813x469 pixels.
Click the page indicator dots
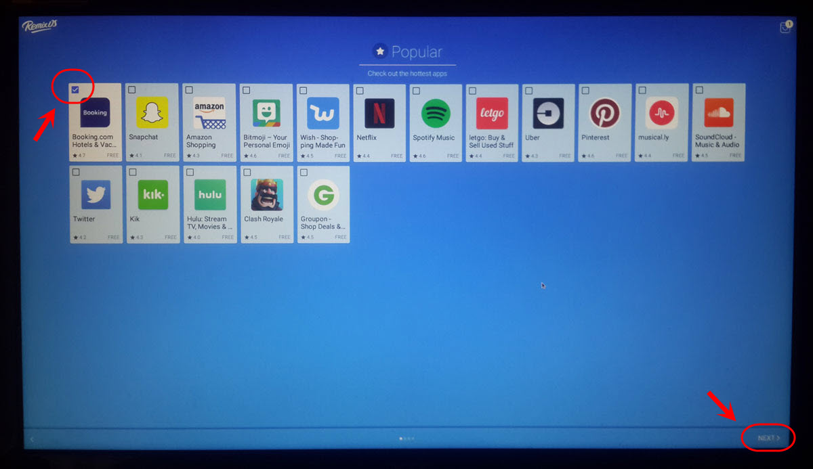(406, 439)
